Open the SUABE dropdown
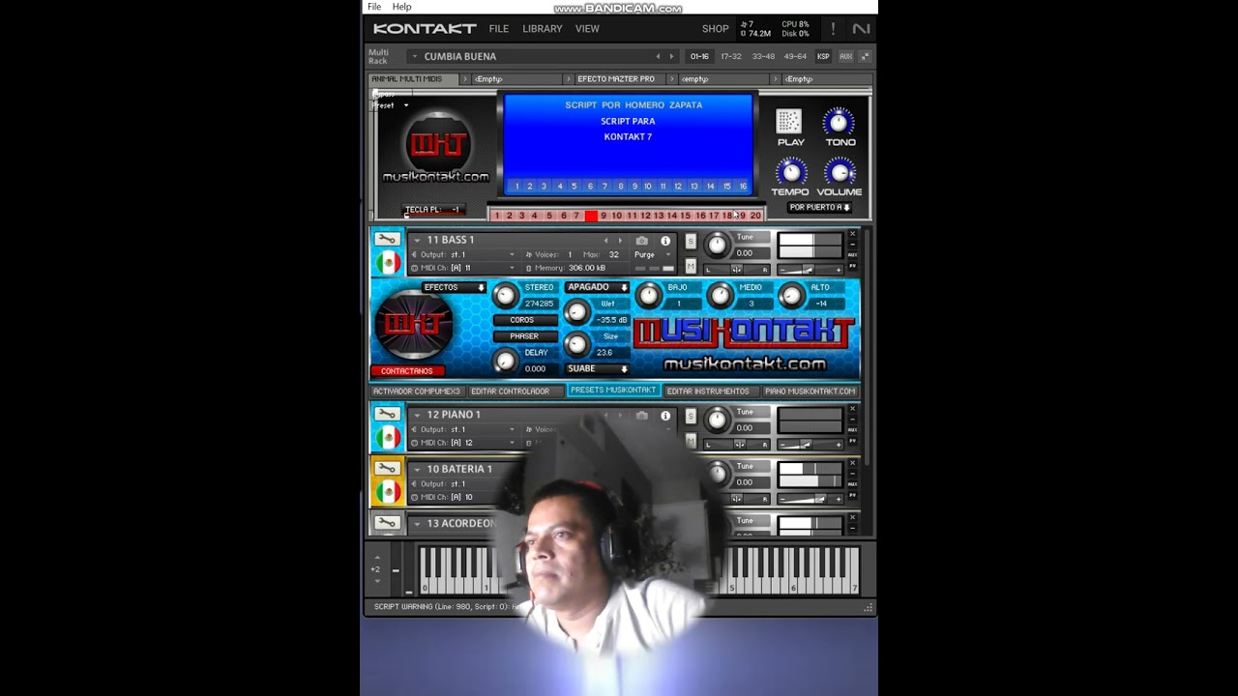This screenshot has width=1238, height=696. [x=597, y=368]
